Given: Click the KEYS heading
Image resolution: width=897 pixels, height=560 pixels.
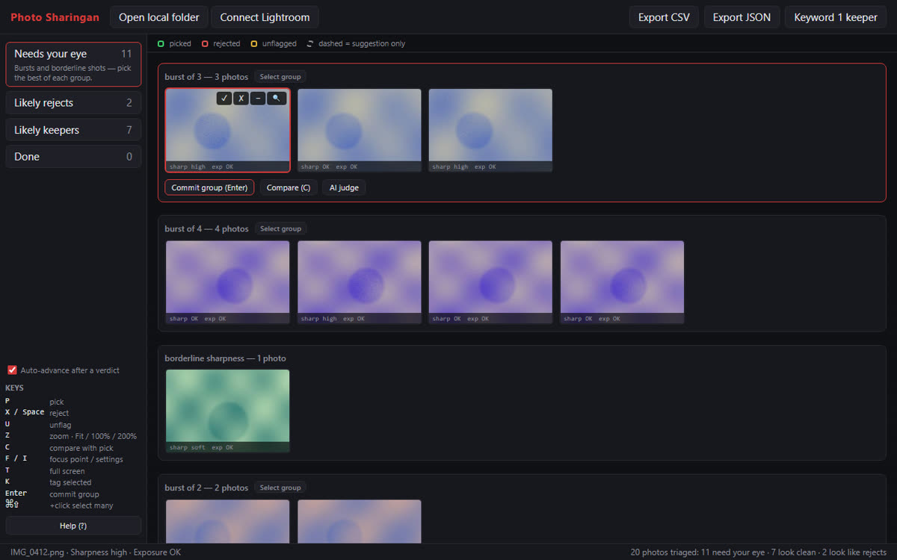Looking at the screenshot, I should tap(14, 388).
